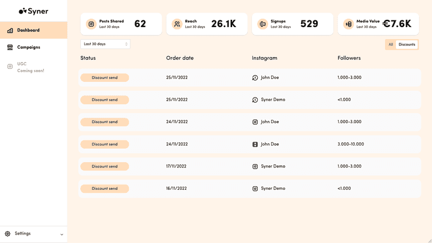Click followers value 3.000-10.000
Image resolution: width=432 pixels, height=243 pixels.
click(x=351, y=144)
